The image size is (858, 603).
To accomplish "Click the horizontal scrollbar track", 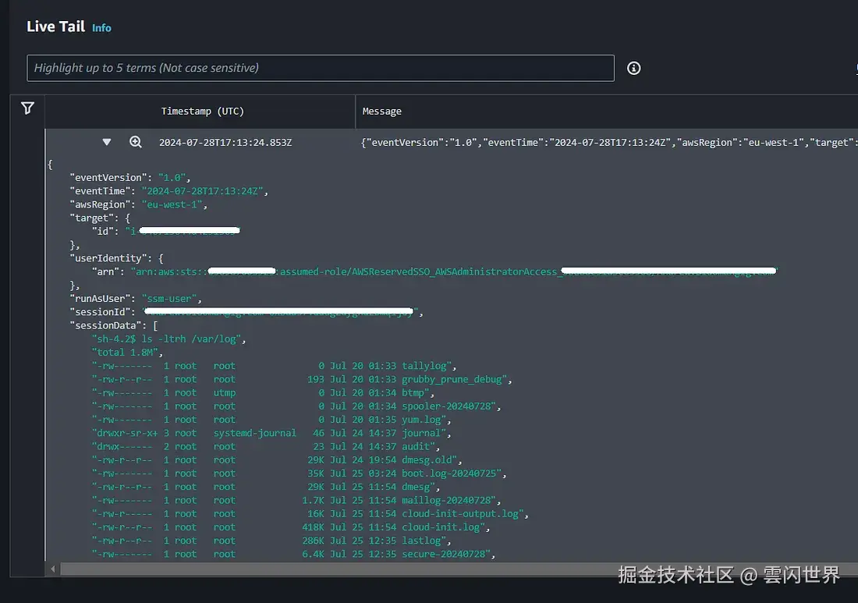I will pos(459,569).
